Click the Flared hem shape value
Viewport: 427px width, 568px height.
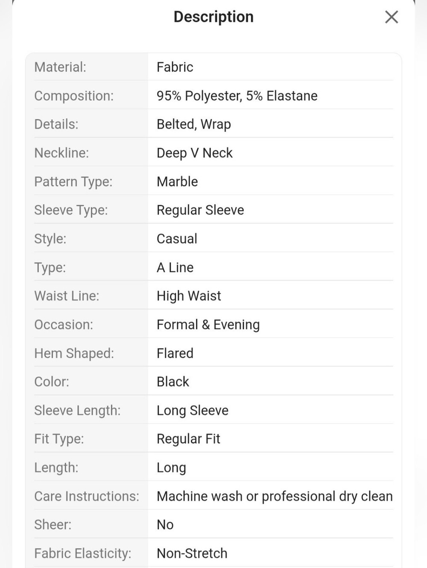175,353
